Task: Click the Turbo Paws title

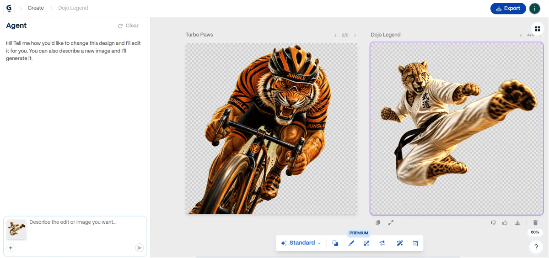Action: (199, 35)
